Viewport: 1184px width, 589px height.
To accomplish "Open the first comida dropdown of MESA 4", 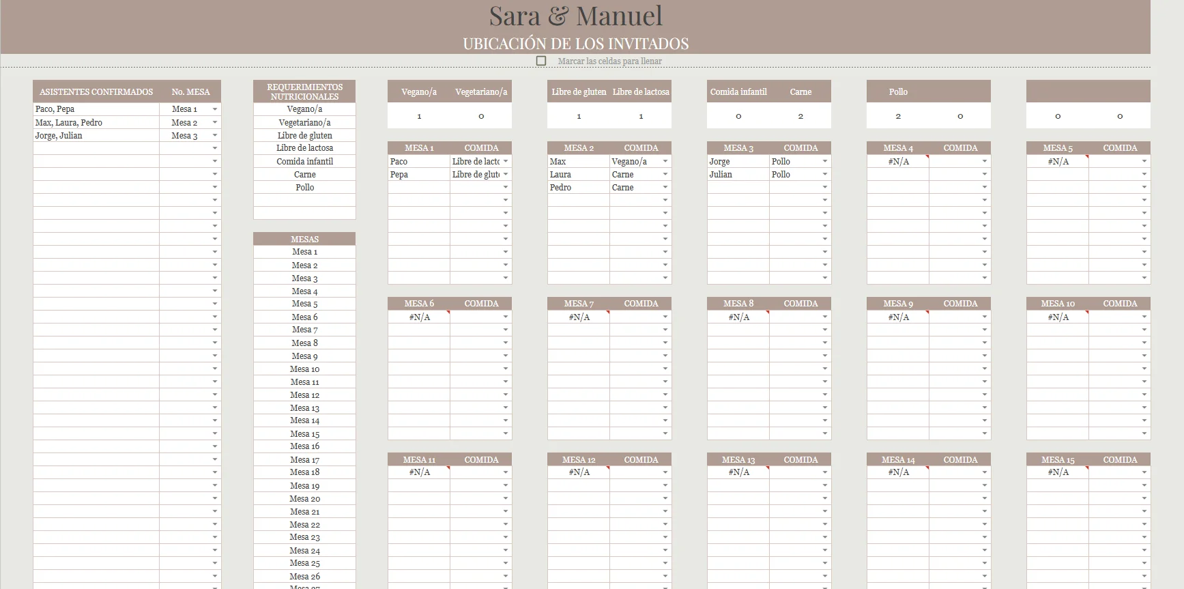I will 985,162.
